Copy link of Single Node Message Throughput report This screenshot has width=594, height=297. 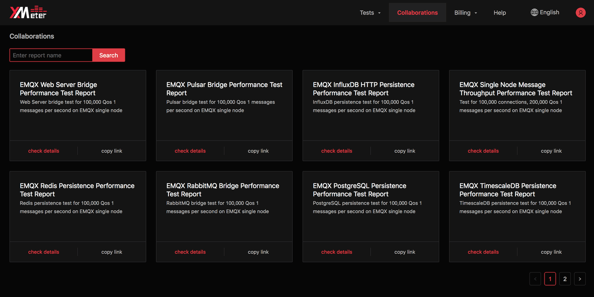[551, 151]
